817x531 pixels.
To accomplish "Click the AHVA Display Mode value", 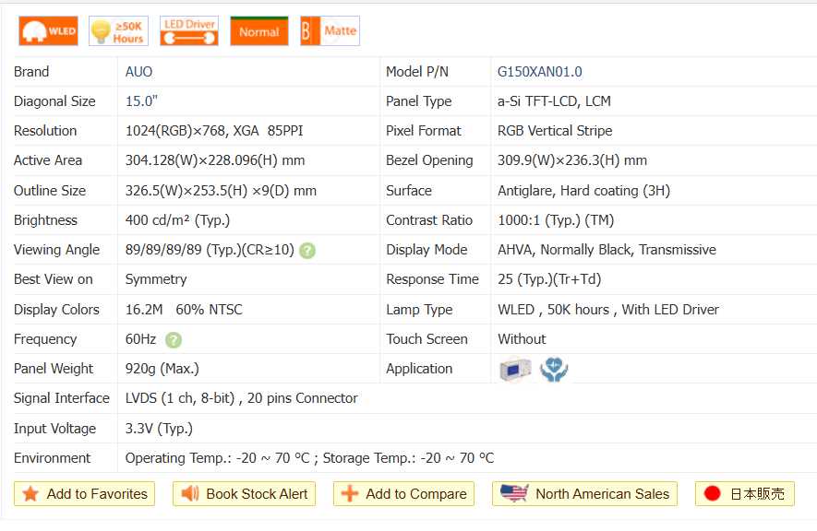I will pyautogui.click(x=607, y=250).
